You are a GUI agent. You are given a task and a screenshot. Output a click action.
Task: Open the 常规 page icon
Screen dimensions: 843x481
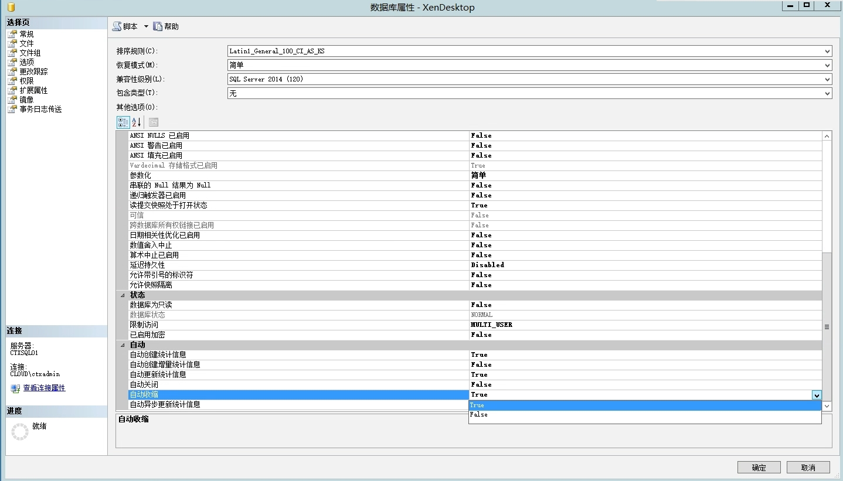coord(12,34)
